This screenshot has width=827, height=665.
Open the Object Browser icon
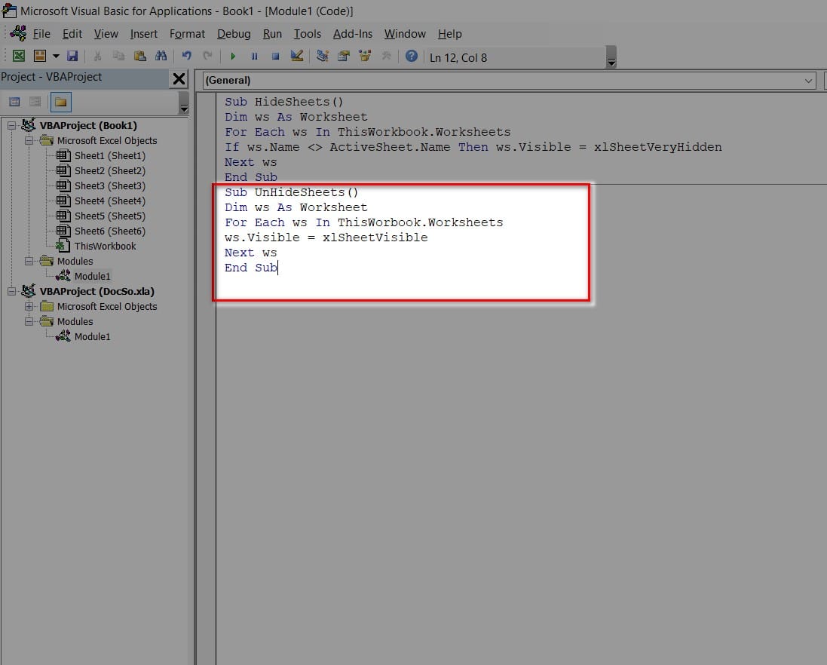[x=364, y=56]
